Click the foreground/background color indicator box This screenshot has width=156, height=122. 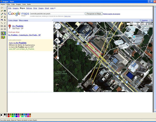point(2,115)
